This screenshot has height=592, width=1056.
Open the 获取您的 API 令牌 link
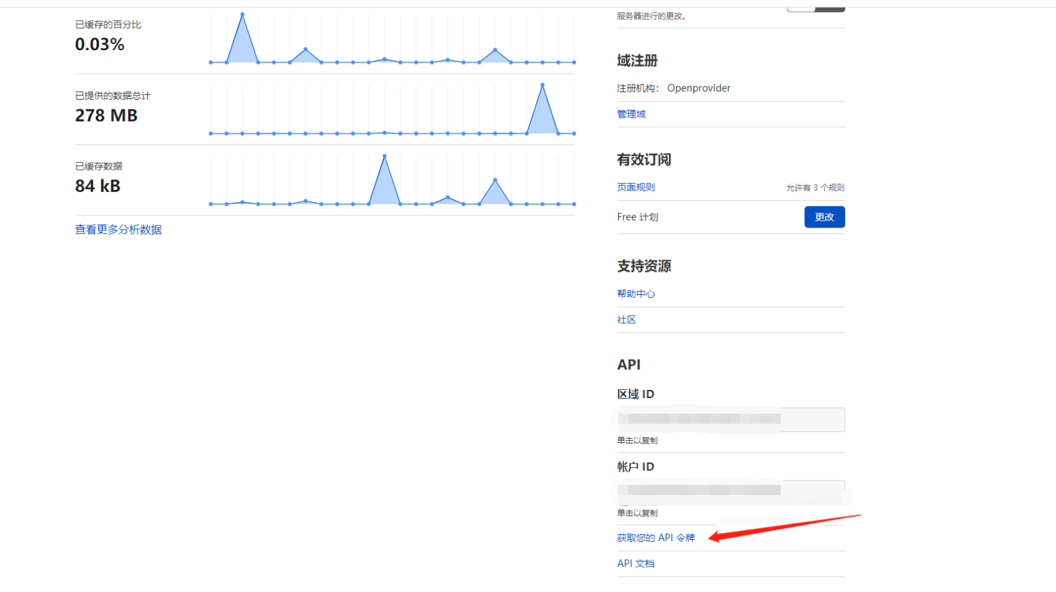[x=656, y=538]
